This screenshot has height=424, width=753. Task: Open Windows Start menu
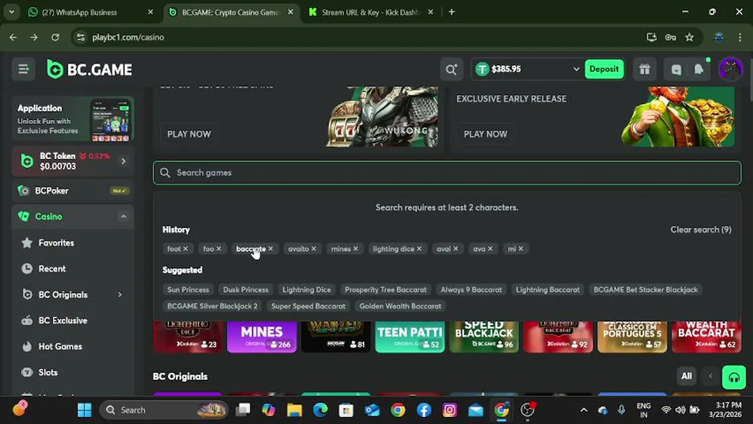(84, 410)
